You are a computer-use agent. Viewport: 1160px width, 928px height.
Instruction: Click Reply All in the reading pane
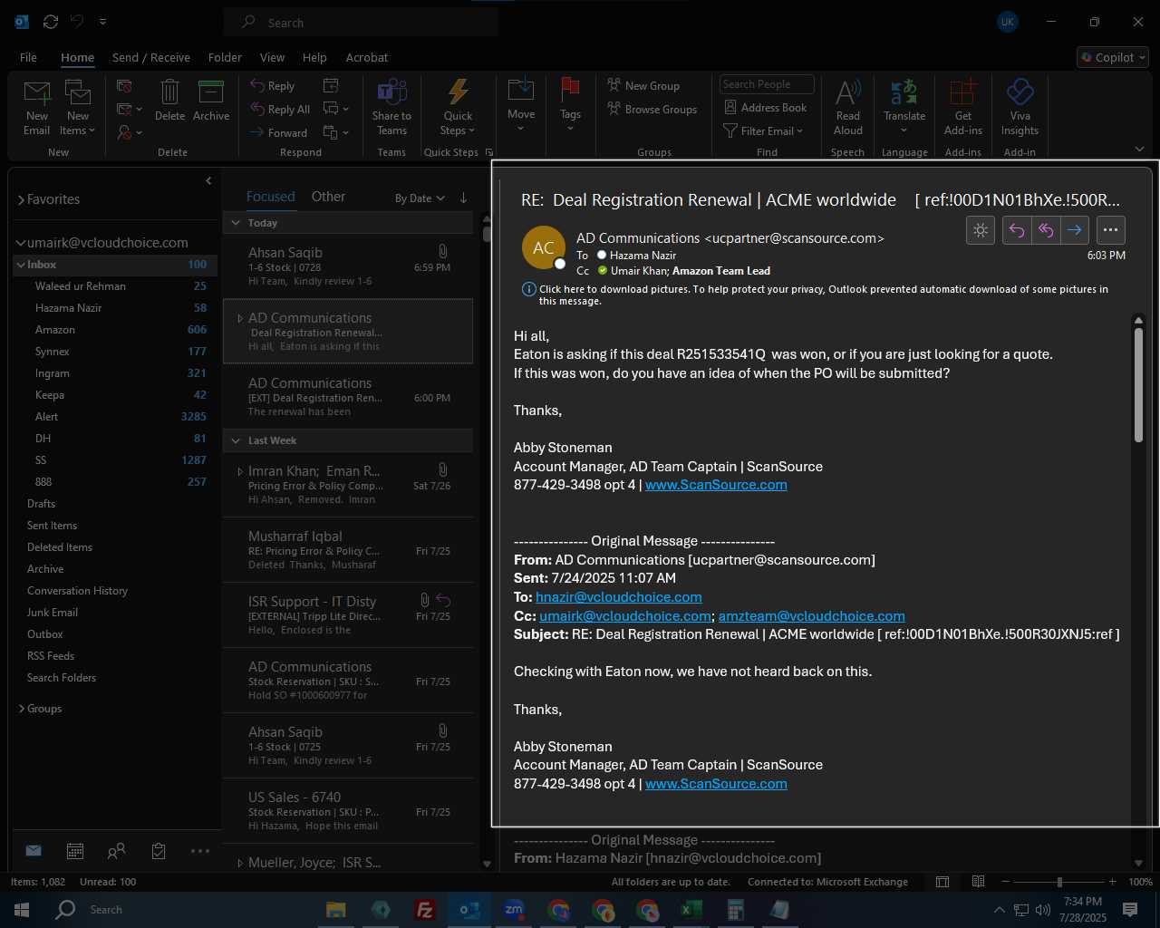point(1046,230)
